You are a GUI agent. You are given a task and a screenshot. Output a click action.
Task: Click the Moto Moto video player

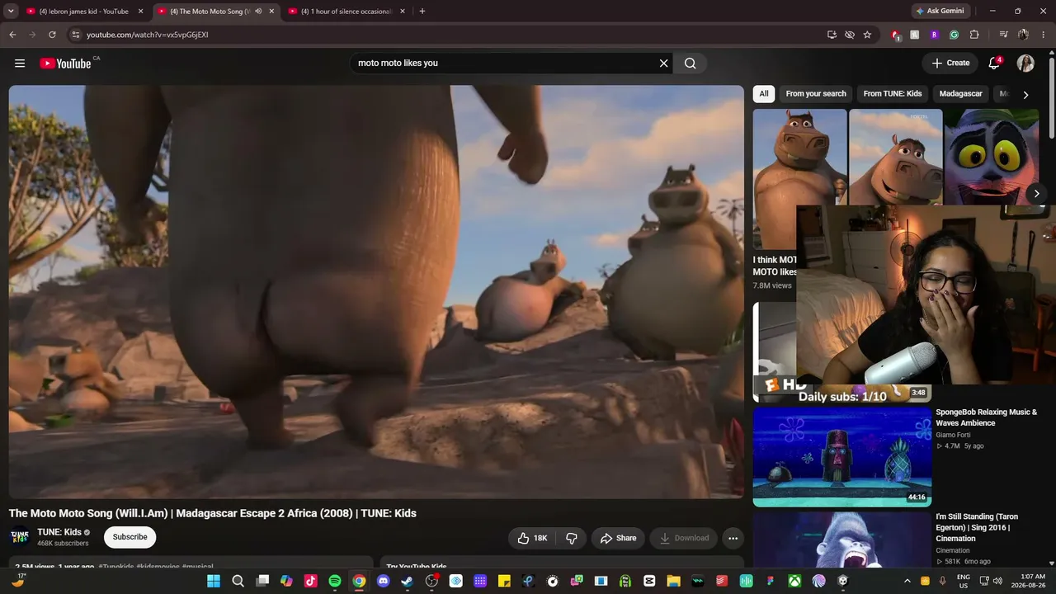[x=376, y=291]
